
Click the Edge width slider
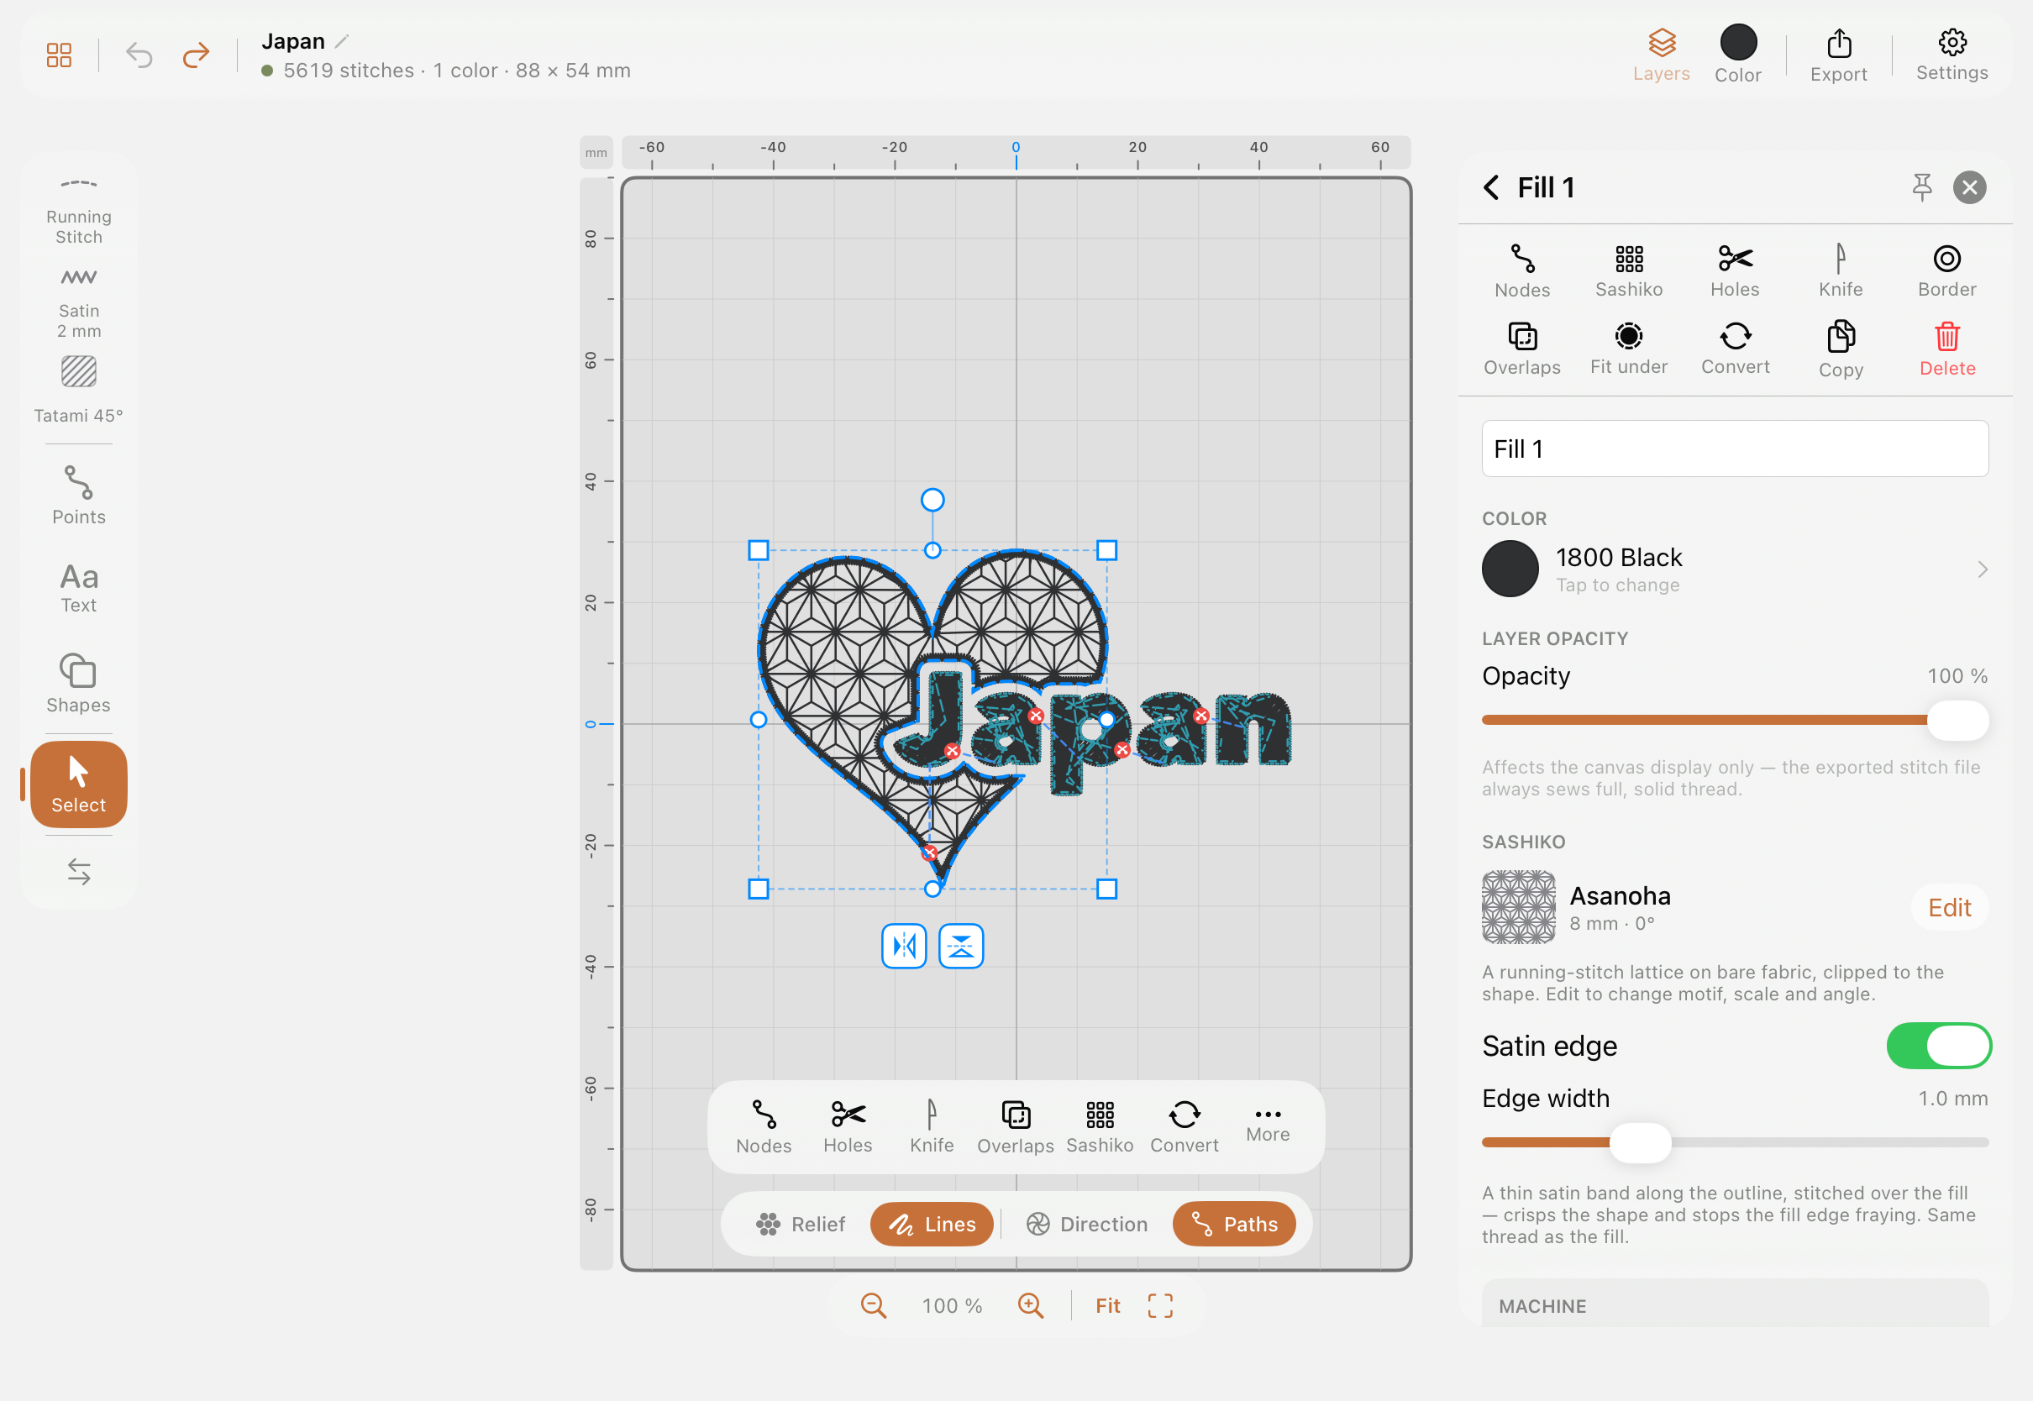coord(1735,1142)
